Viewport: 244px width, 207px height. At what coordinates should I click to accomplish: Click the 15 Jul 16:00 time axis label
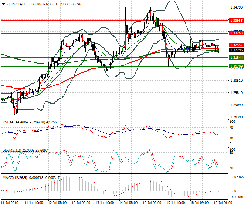176,203
